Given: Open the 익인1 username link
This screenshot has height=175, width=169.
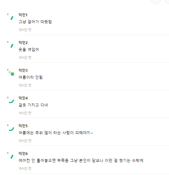Looking at the screenshot, I should (23, 15).
